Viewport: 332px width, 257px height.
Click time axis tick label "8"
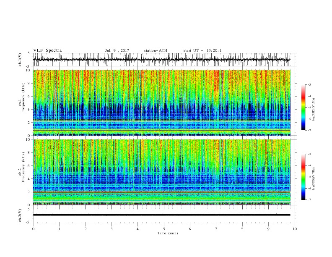242,229
